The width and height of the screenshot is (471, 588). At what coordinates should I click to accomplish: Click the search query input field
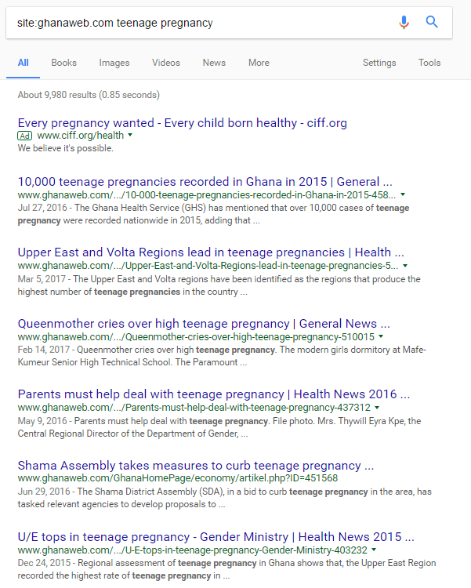(196, 23)
